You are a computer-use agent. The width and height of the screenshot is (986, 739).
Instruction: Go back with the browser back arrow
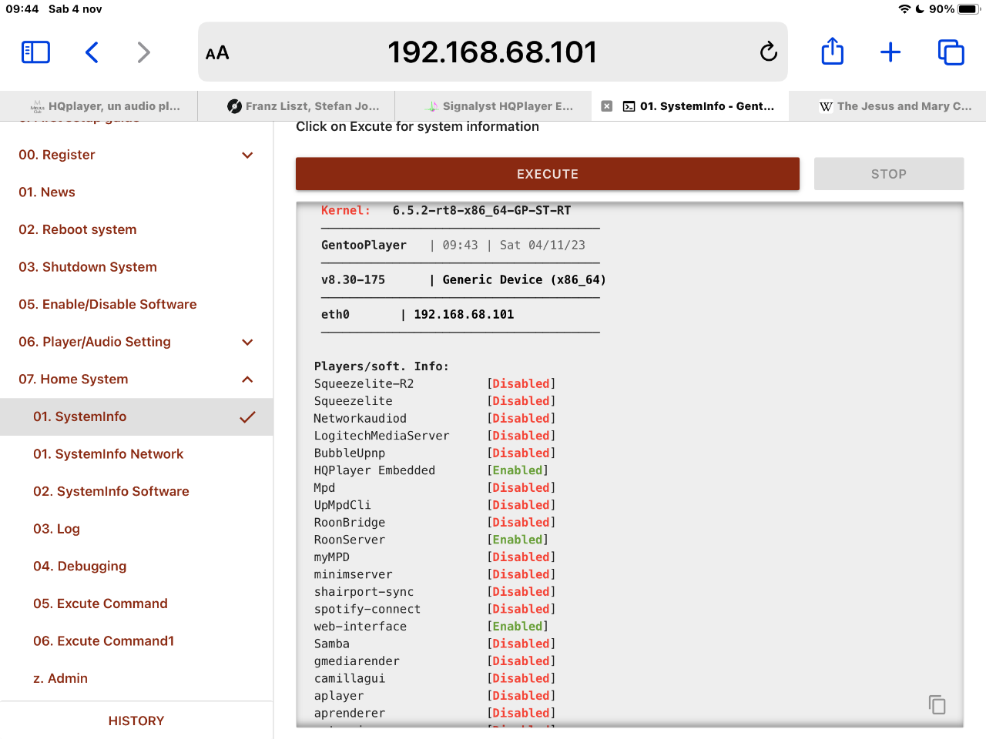(92, 52)
